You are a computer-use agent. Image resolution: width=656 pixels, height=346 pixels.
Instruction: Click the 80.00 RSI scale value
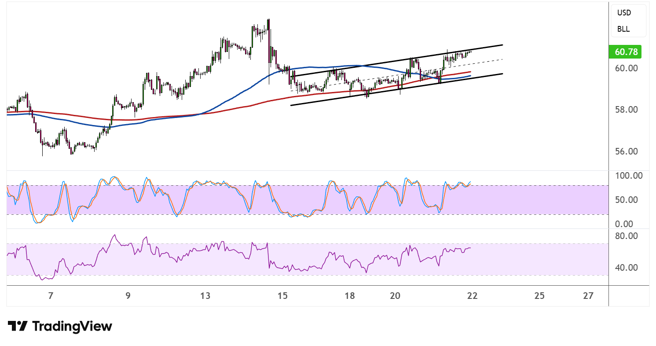(x=627, y=236)
